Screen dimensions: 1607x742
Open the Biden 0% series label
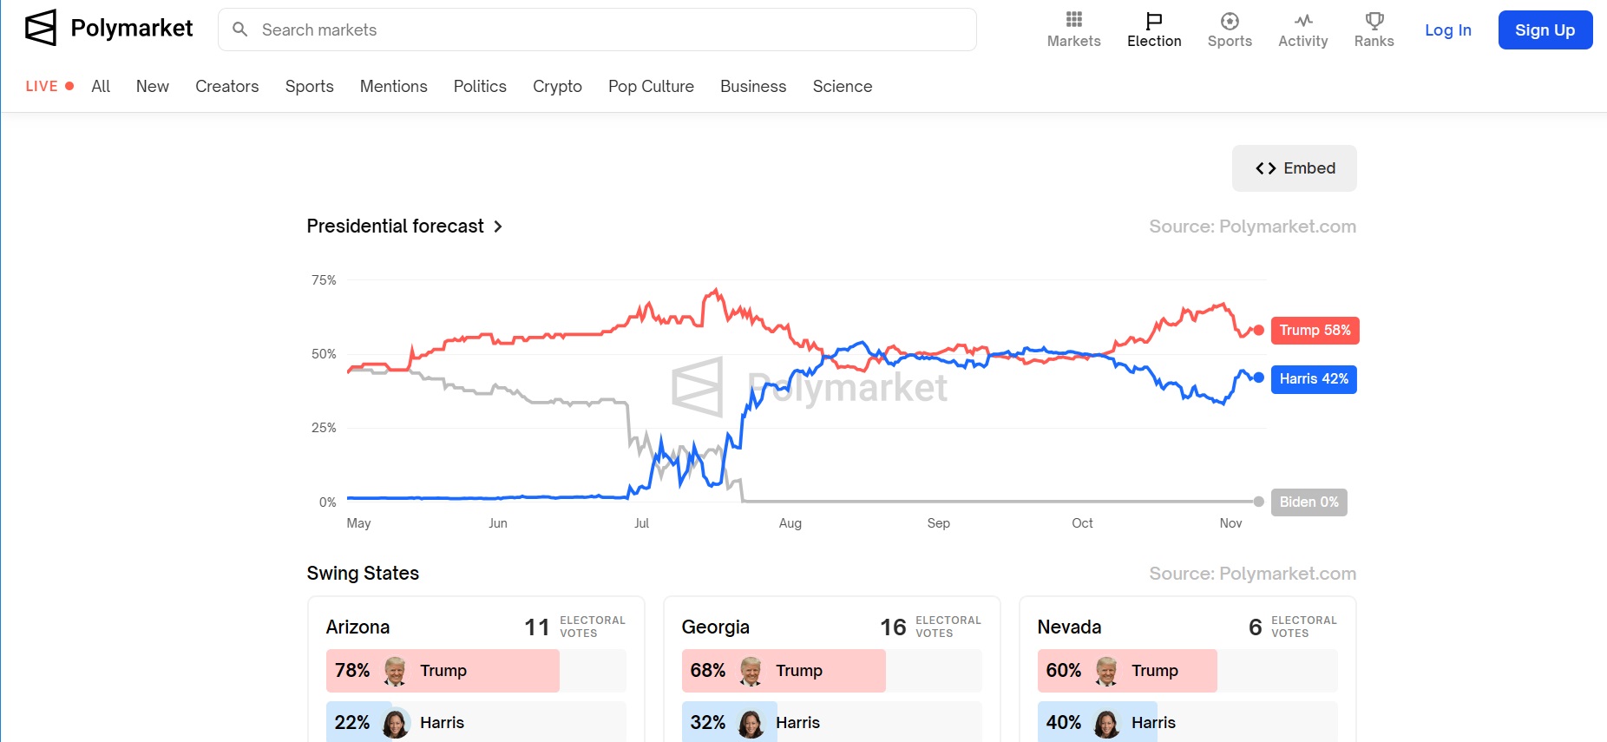pyautogui.click(x=1309, y=502)
